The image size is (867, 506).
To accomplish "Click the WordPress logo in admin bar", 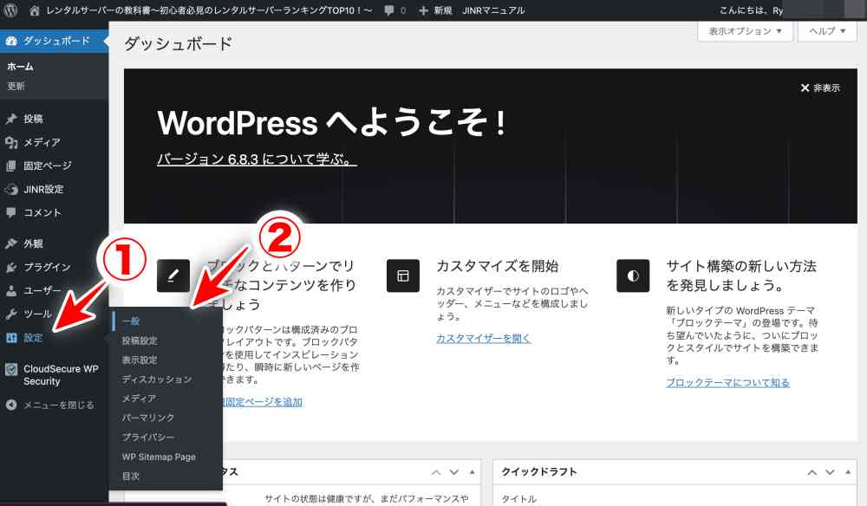I will coord(11,10).
